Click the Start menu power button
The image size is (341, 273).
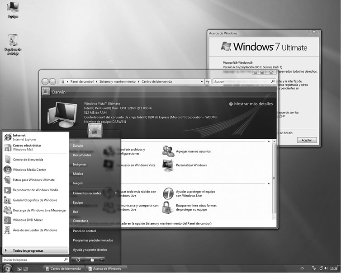tap(78, 259)
